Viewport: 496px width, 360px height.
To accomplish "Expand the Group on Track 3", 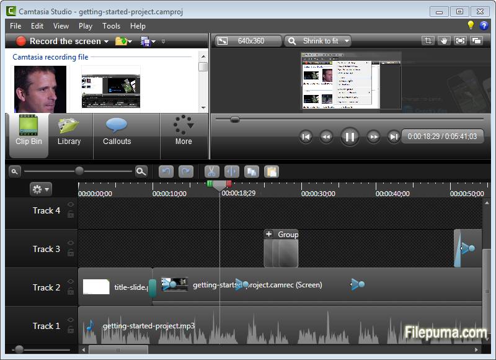I will 268,234.
